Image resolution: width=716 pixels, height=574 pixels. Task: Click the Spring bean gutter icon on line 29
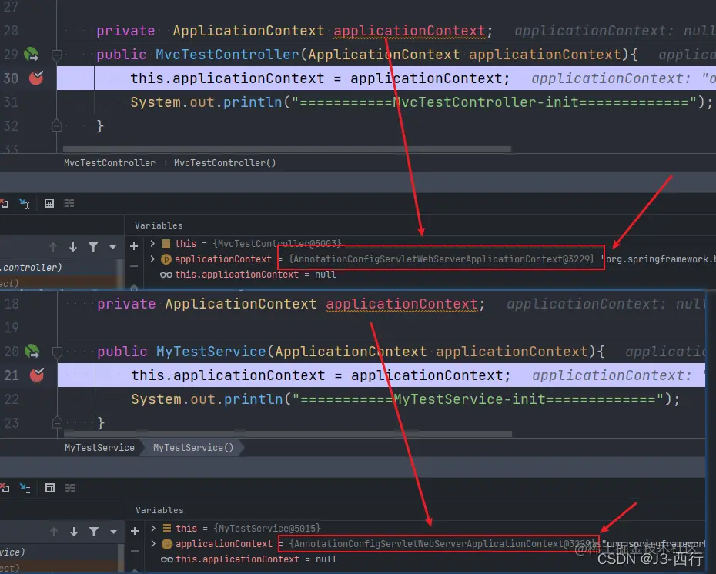coord(32,55)
